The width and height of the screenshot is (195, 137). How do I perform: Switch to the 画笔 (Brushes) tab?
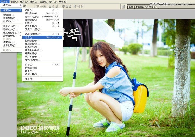click(x=131, y=7)
